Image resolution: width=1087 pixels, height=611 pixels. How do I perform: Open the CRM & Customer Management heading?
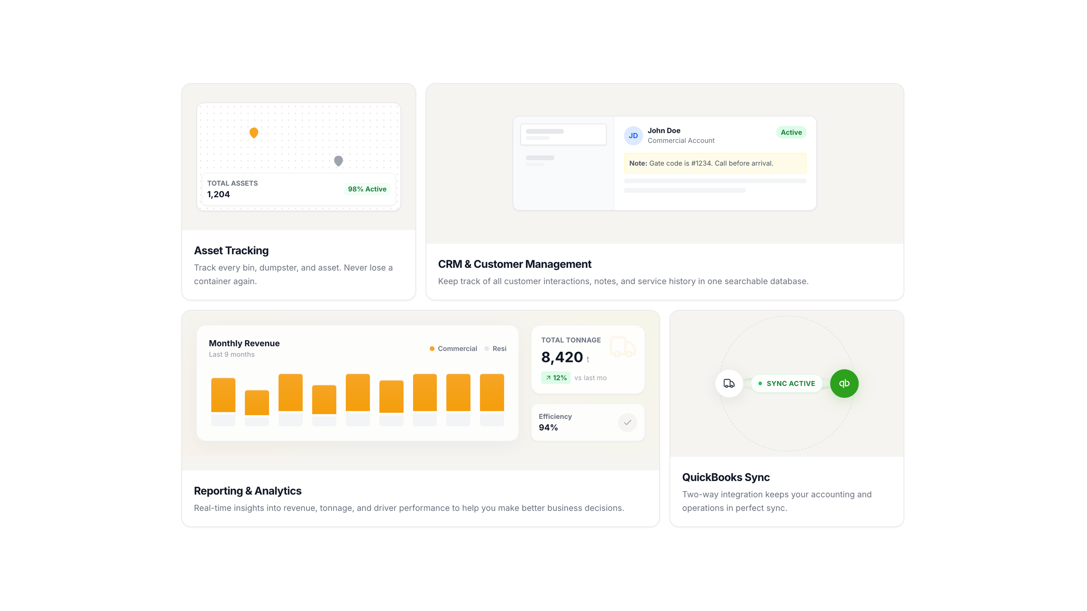(x=514, y=264)
